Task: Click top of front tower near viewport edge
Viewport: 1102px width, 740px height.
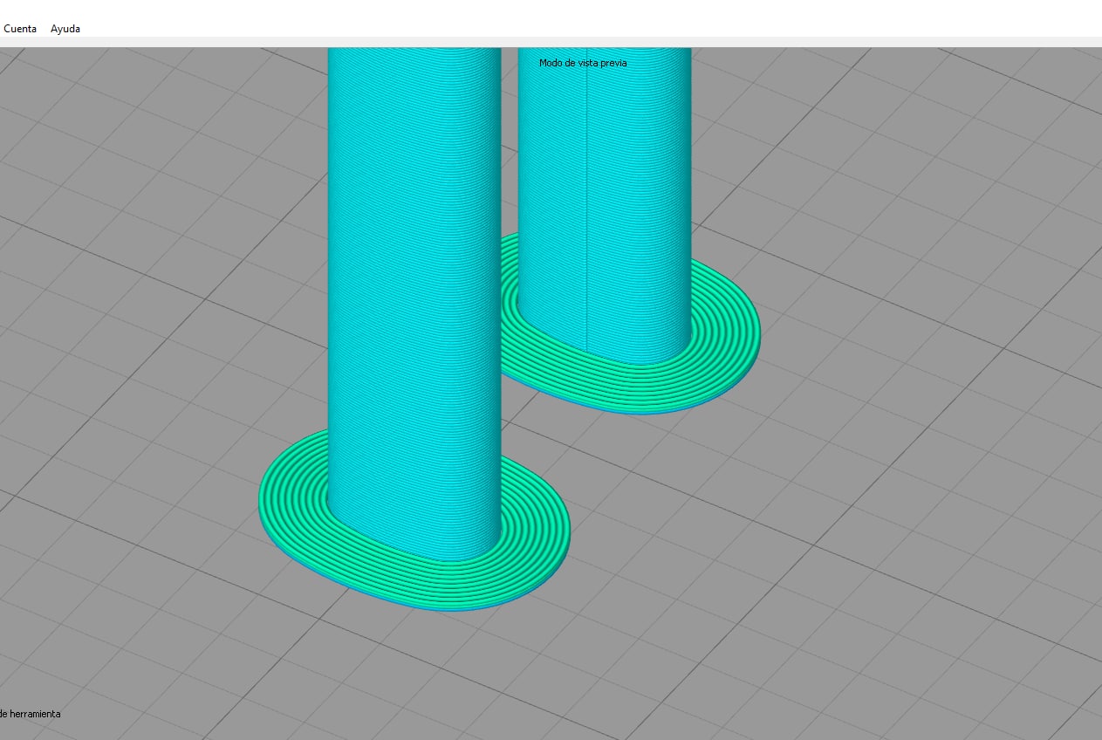Action: [x=414, y=57]
